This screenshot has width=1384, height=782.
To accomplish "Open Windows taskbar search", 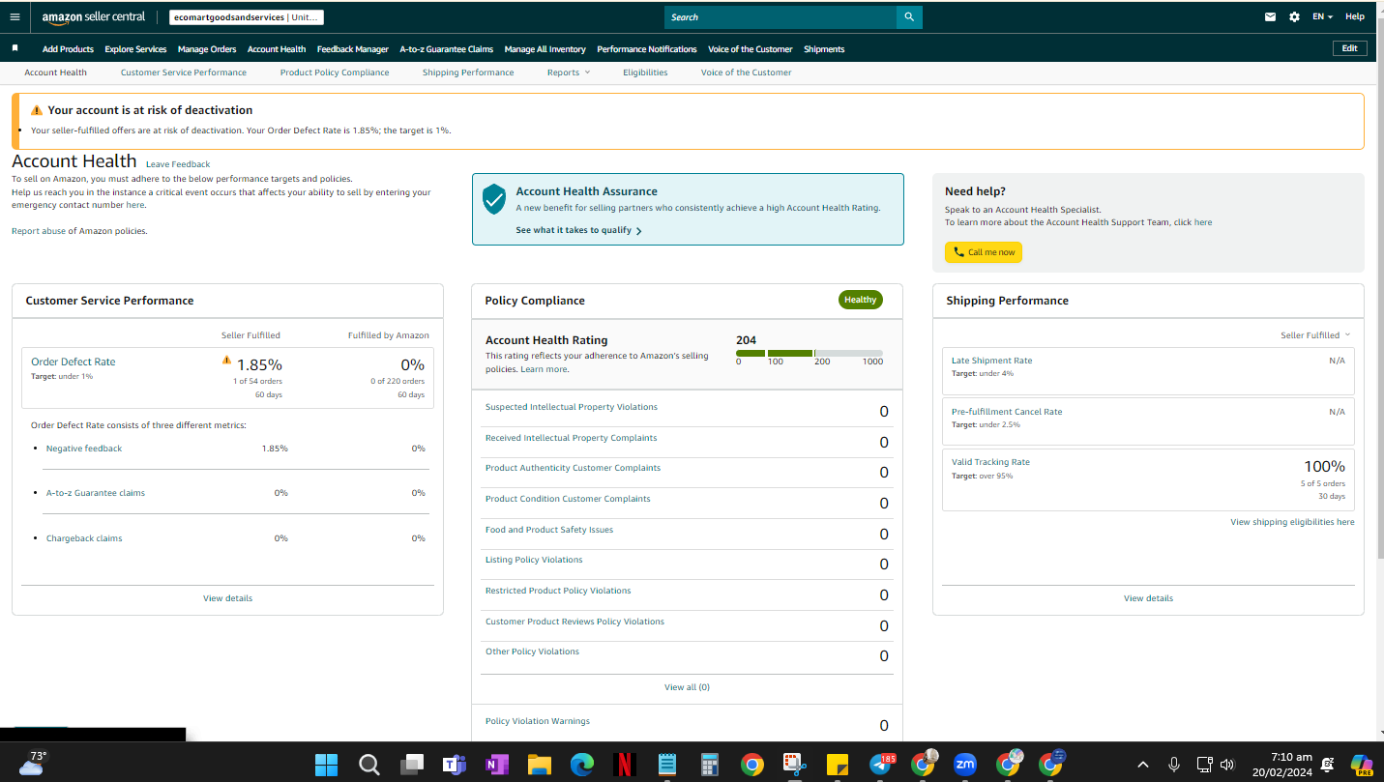I will click(369, 765).
